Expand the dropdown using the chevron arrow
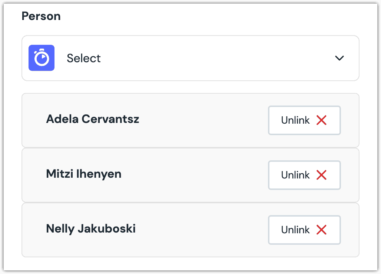The image size is (381, 274). (x=339, y=58)
